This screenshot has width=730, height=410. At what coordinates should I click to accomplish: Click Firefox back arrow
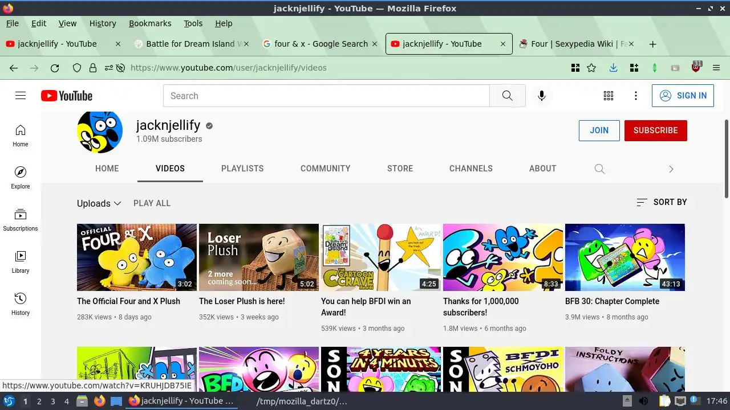click(14, 68)
